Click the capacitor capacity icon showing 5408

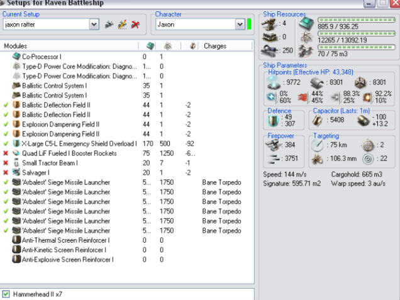pos(318,120)
